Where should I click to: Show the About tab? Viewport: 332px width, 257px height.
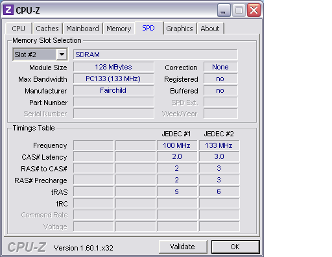210,29
